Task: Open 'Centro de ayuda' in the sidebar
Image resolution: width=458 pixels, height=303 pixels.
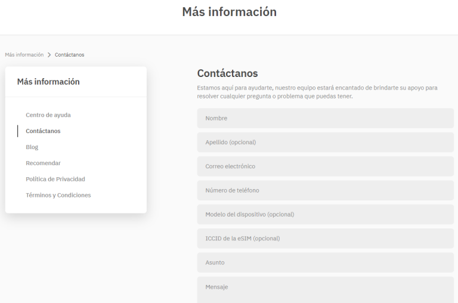Action: pos(52,115)
